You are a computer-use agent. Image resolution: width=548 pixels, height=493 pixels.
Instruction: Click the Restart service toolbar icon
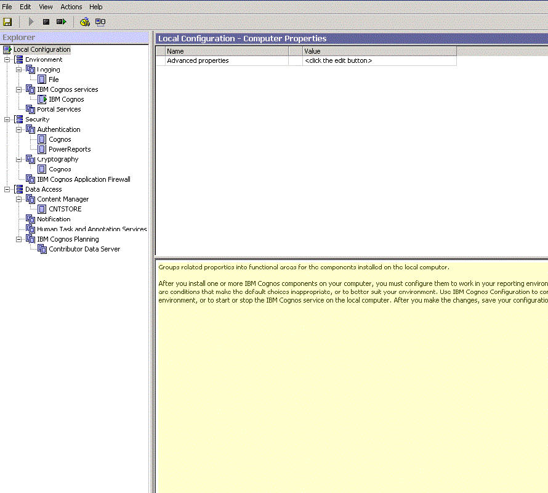point(61,22)
